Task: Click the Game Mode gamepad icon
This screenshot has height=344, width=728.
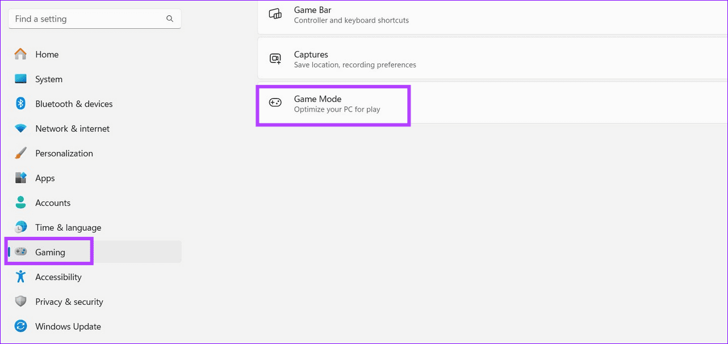Action: click(x=275, y=103)
